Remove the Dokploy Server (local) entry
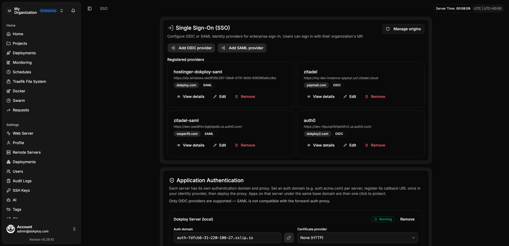 tap(407, 219)
